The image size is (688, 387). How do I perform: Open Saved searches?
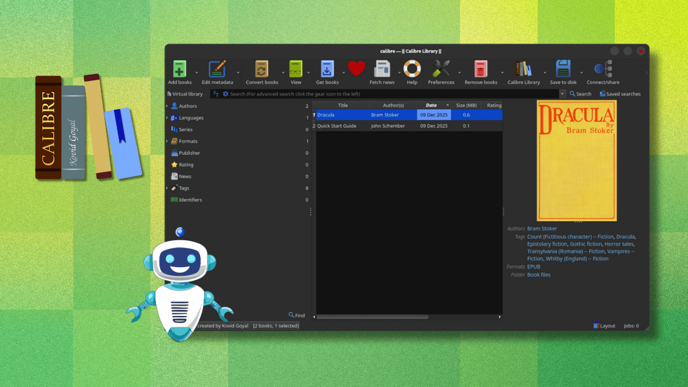coord(620,93)
